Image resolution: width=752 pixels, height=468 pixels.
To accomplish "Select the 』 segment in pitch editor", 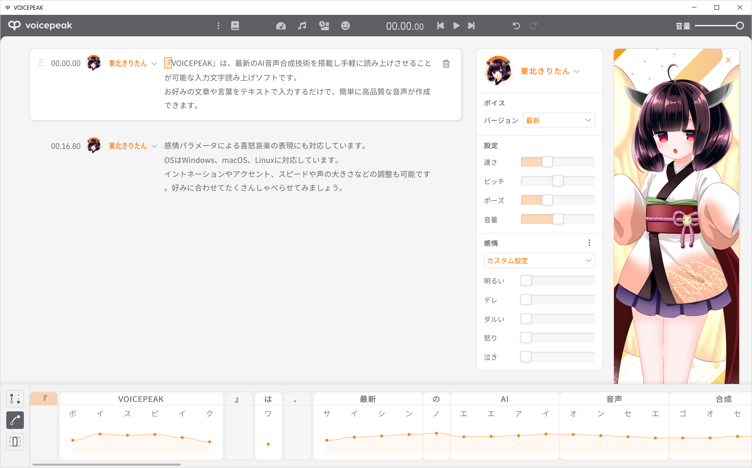I will pyautogui.click(x=238, y=399).
